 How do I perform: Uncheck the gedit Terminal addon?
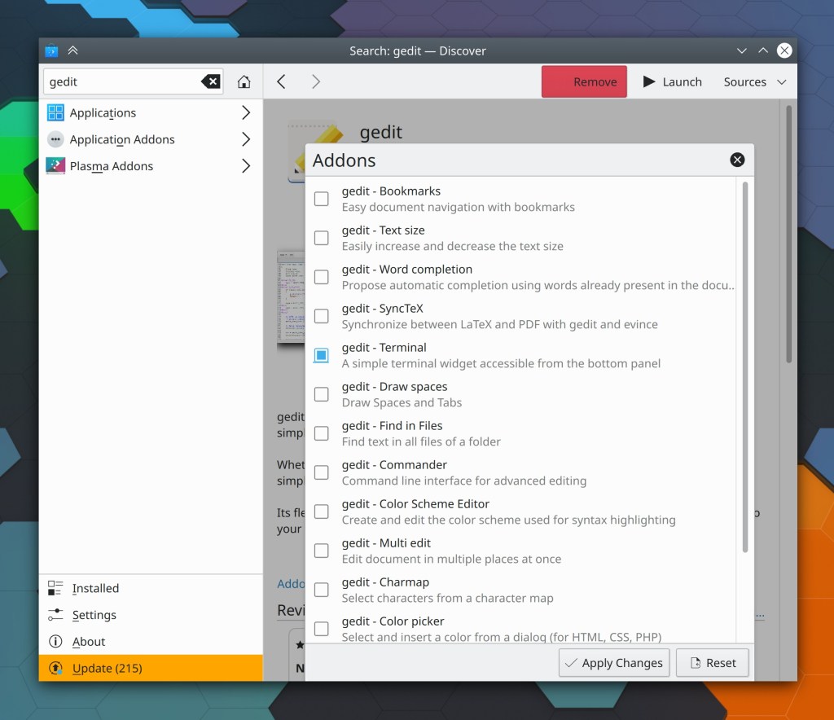(322, 355)
